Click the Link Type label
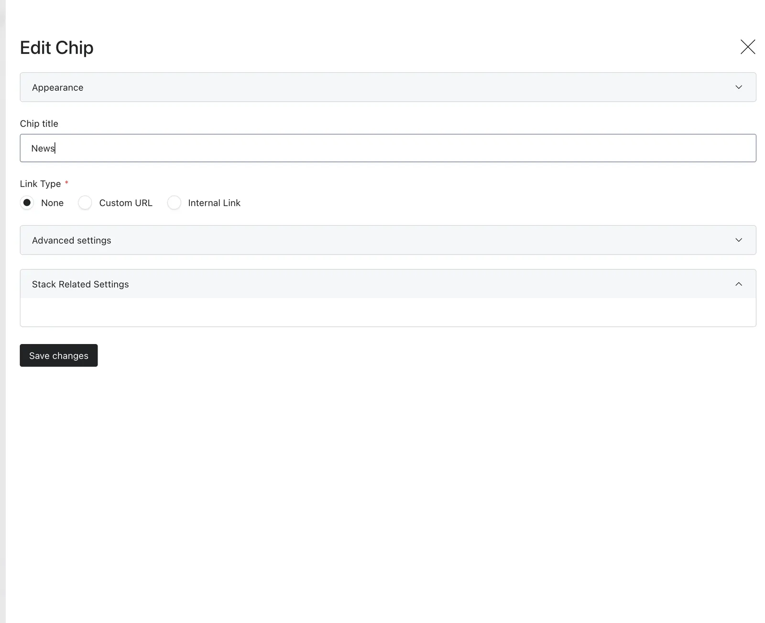 click(41, 184)
